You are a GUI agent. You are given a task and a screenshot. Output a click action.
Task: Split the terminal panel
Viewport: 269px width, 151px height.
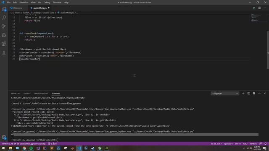pyautogui.click(x=248, y=93)
